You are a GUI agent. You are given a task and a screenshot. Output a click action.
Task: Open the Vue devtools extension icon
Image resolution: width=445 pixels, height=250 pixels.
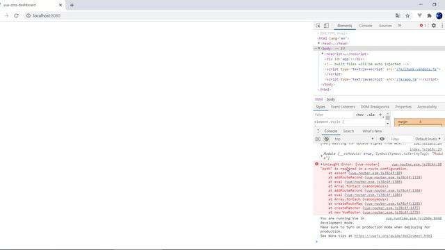[419, 15]
